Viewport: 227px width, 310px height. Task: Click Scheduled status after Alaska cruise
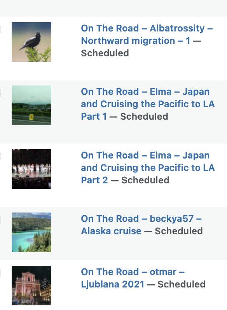point(179,231)
